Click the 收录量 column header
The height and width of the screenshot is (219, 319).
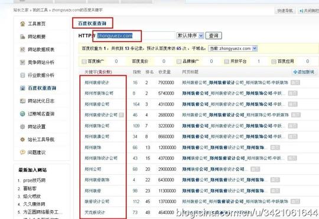[164, 72]
